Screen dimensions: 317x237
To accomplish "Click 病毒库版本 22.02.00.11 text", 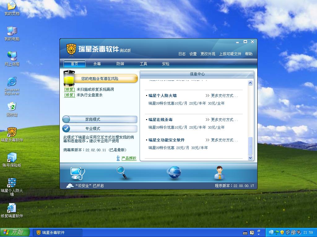I will click(x=95, y=150).
